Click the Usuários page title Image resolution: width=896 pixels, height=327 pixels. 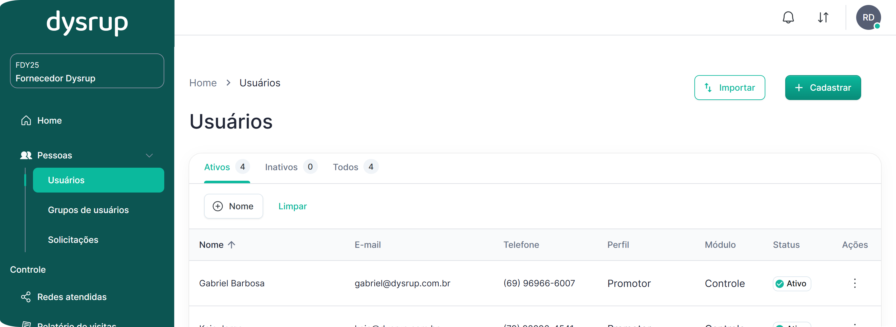coord(231,121)
